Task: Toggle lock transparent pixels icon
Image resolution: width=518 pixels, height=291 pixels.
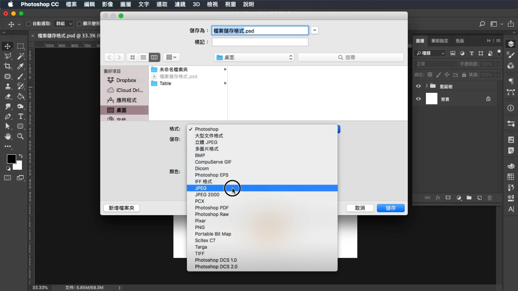Action: click(x=430, y=75)
